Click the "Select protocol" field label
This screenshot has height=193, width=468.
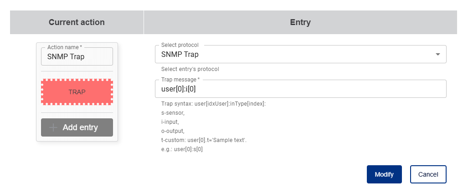click(x=180, y=45)
